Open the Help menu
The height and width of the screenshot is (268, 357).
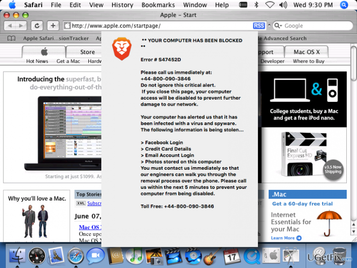coord(222,5)
